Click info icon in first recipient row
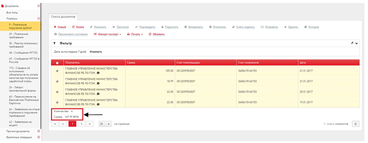 click(98, 73)
